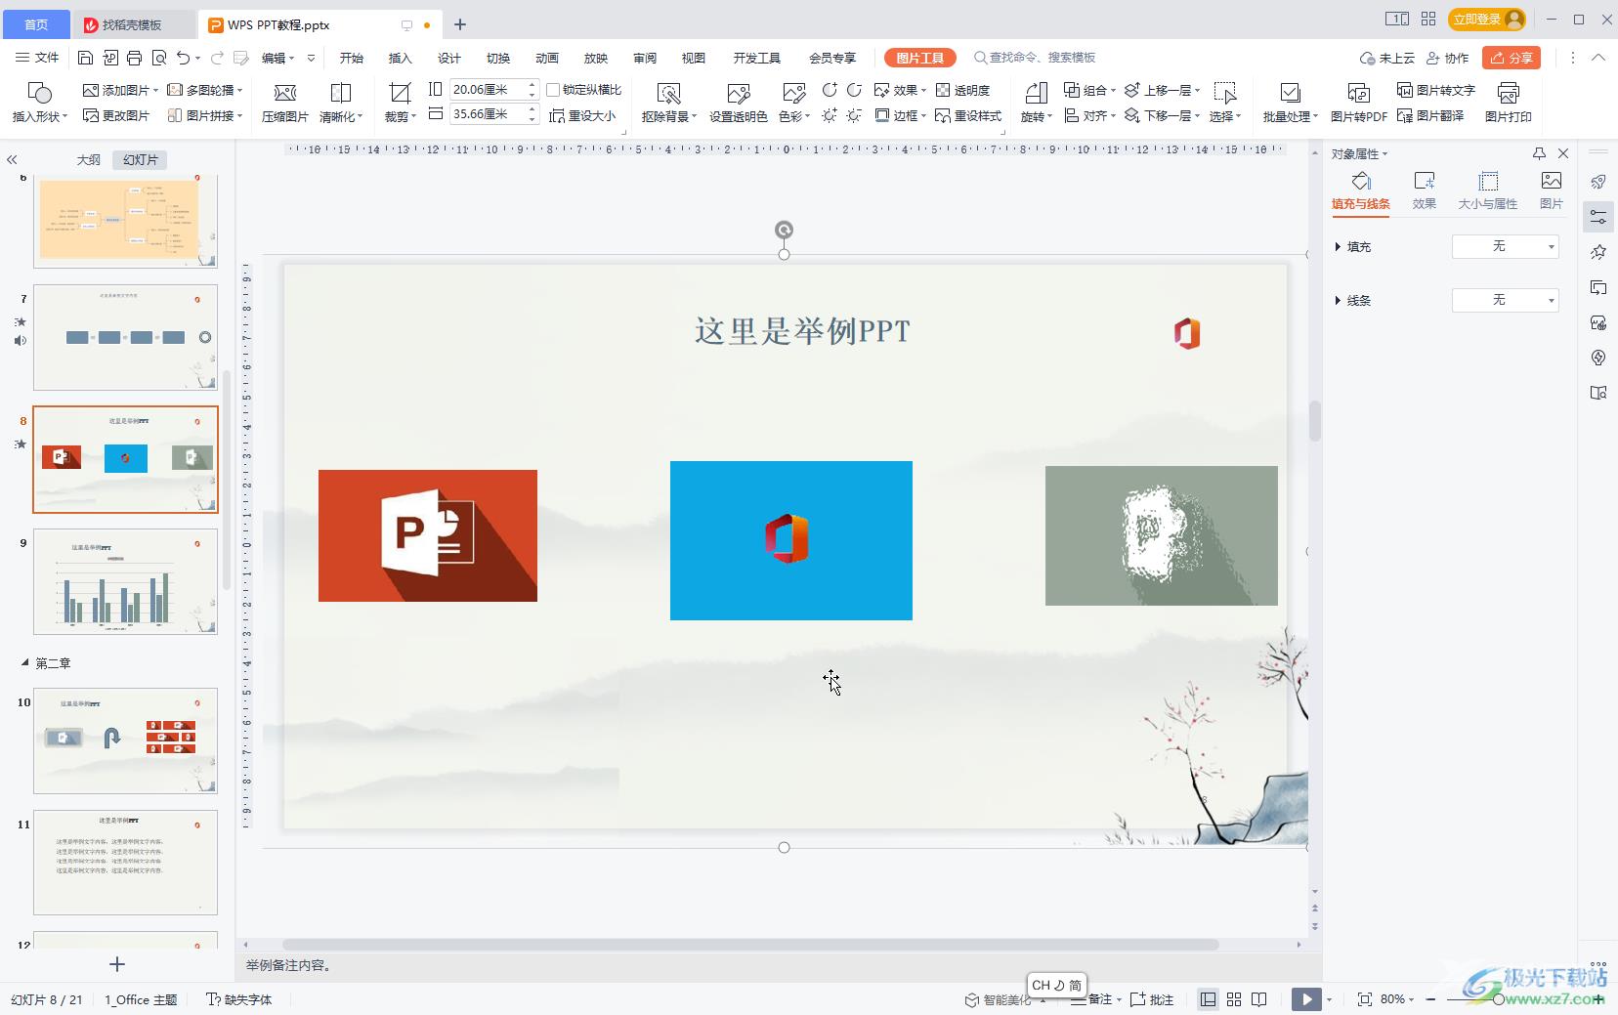This screenshot has width=1618, height=1015.
Task: Click the 批注 comment button in status bar
Action: (1152, 999)
